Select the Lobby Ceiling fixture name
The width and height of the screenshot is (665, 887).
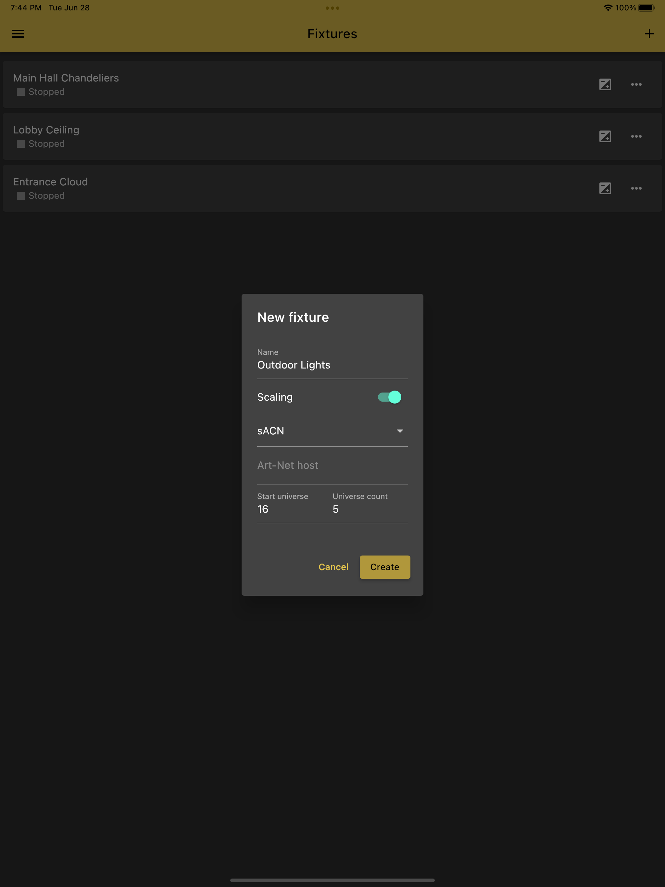pyautogui.click(x=46, y=130)
